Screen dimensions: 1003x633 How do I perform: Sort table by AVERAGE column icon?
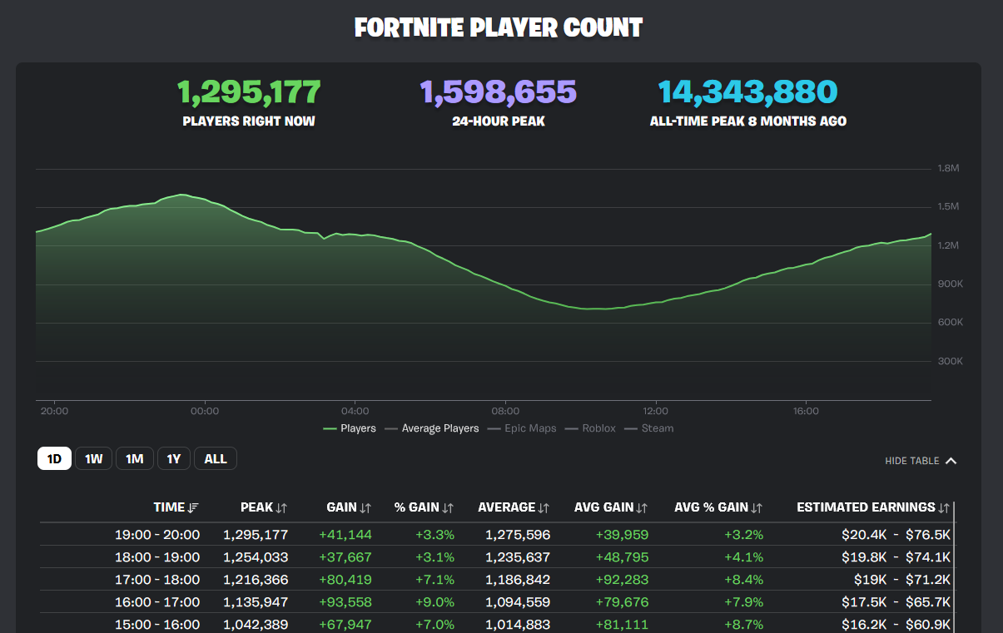click(544, 507)
